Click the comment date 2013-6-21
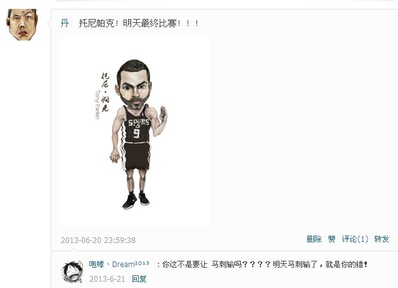This screenshot has height=288, width=398. (x=107, y=279)
